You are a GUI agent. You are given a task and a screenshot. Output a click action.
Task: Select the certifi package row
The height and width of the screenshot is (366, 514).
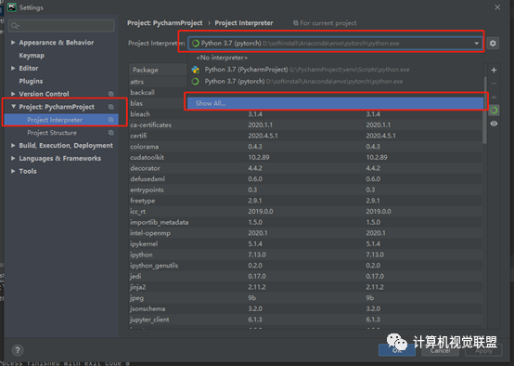click(x=305, y=136)
